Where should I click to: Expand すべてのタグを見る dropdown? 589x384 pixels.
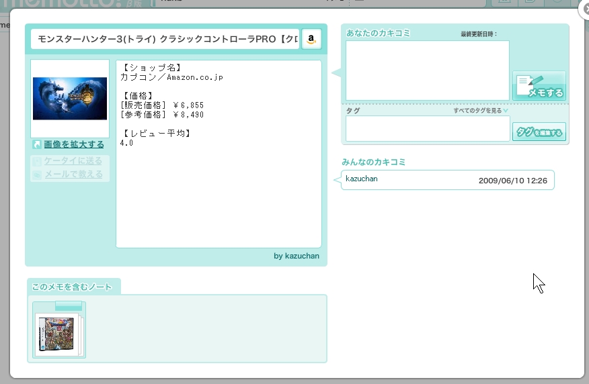pos(481,111)
